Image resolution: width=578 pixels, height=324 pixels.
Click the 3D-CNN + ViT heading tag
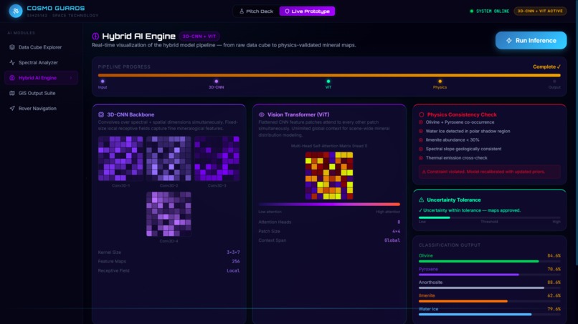click(x=199, y=36)
